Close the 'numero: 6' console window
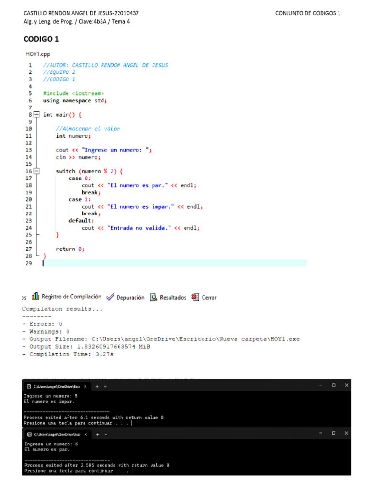This screenshot has width=373, height=498. pyautogui.click(x=346, y=433)
